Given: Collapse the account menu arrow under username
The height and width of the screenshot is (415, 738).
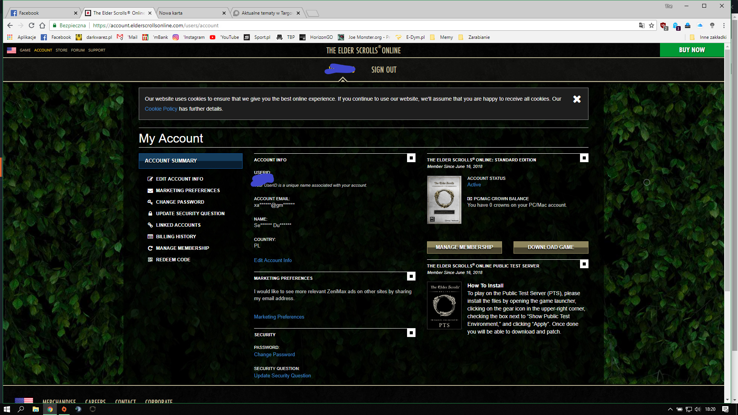Looking at the screenshot, I should pos(342,79).
